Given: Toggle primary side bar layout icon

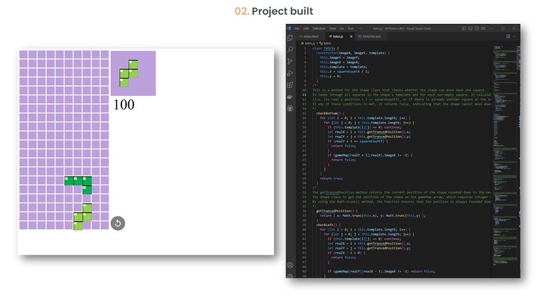Looking at the screenshot, I should point(464,29).
